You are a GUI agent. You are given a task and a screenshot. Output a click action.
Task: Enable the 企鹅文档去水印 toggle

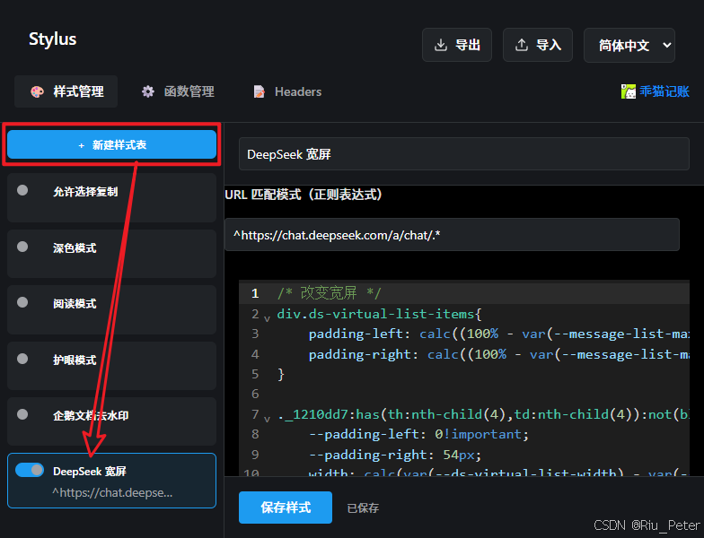[22, 414]
